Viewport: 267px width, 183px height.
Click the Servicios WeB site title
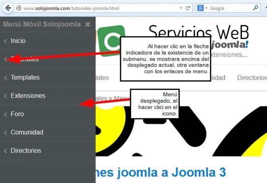point(198,31)
